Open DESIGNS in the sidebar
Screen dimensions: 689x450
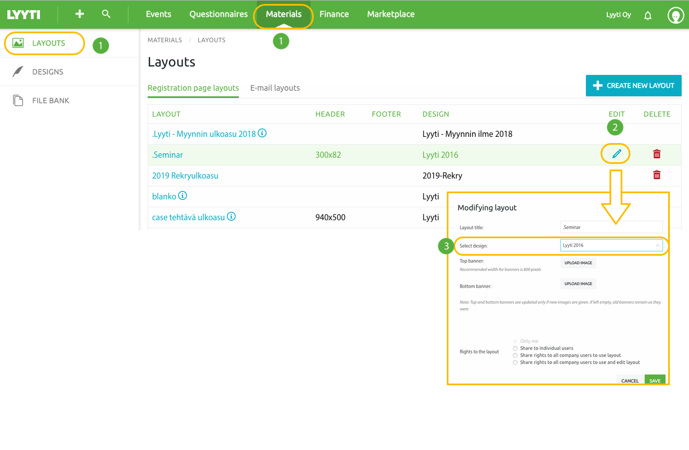point(48,72)
